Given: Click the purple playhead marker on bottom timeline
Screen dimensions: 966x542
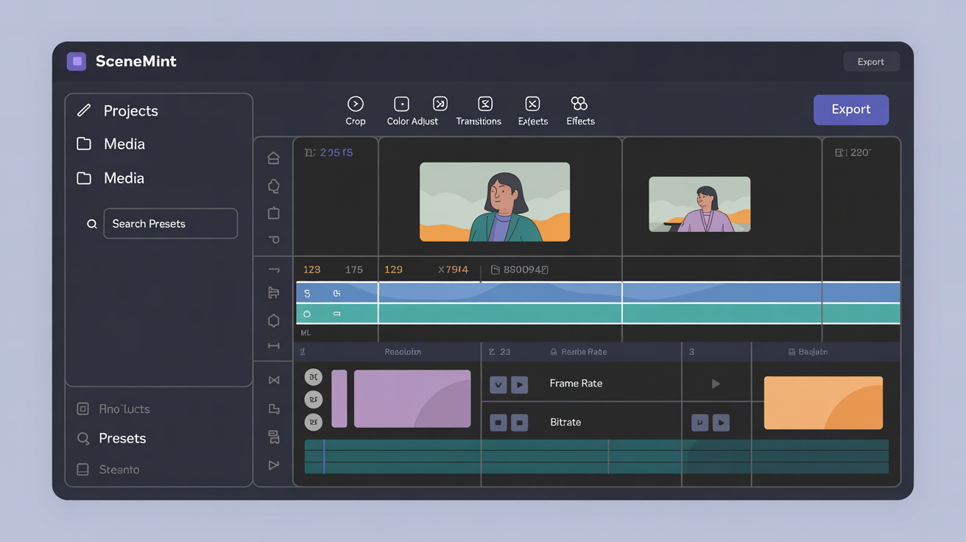Looking at the screenshot, I should click(324, 457).
